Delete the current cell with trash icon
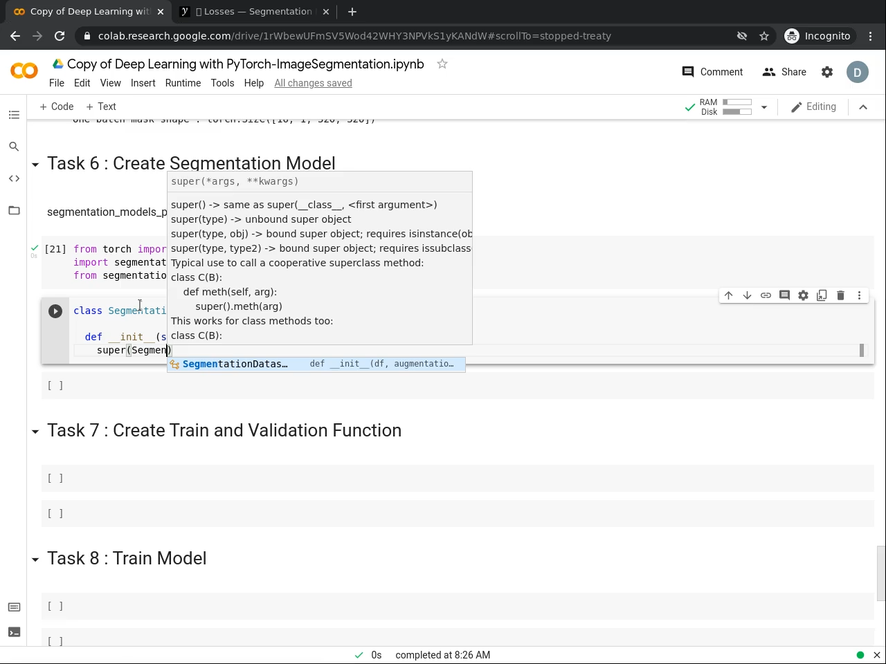The height and width of the screenshot is (664, 886). 840,295
